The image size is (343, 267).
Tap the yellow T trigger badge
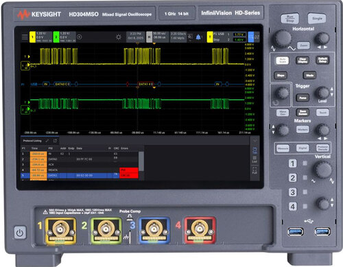[x=210, y=37]
